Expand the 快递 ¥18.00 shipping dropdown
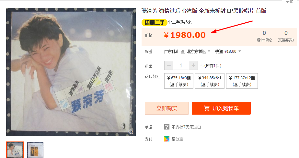Viewport: 299px width, 158px height. tap(228, 51)
